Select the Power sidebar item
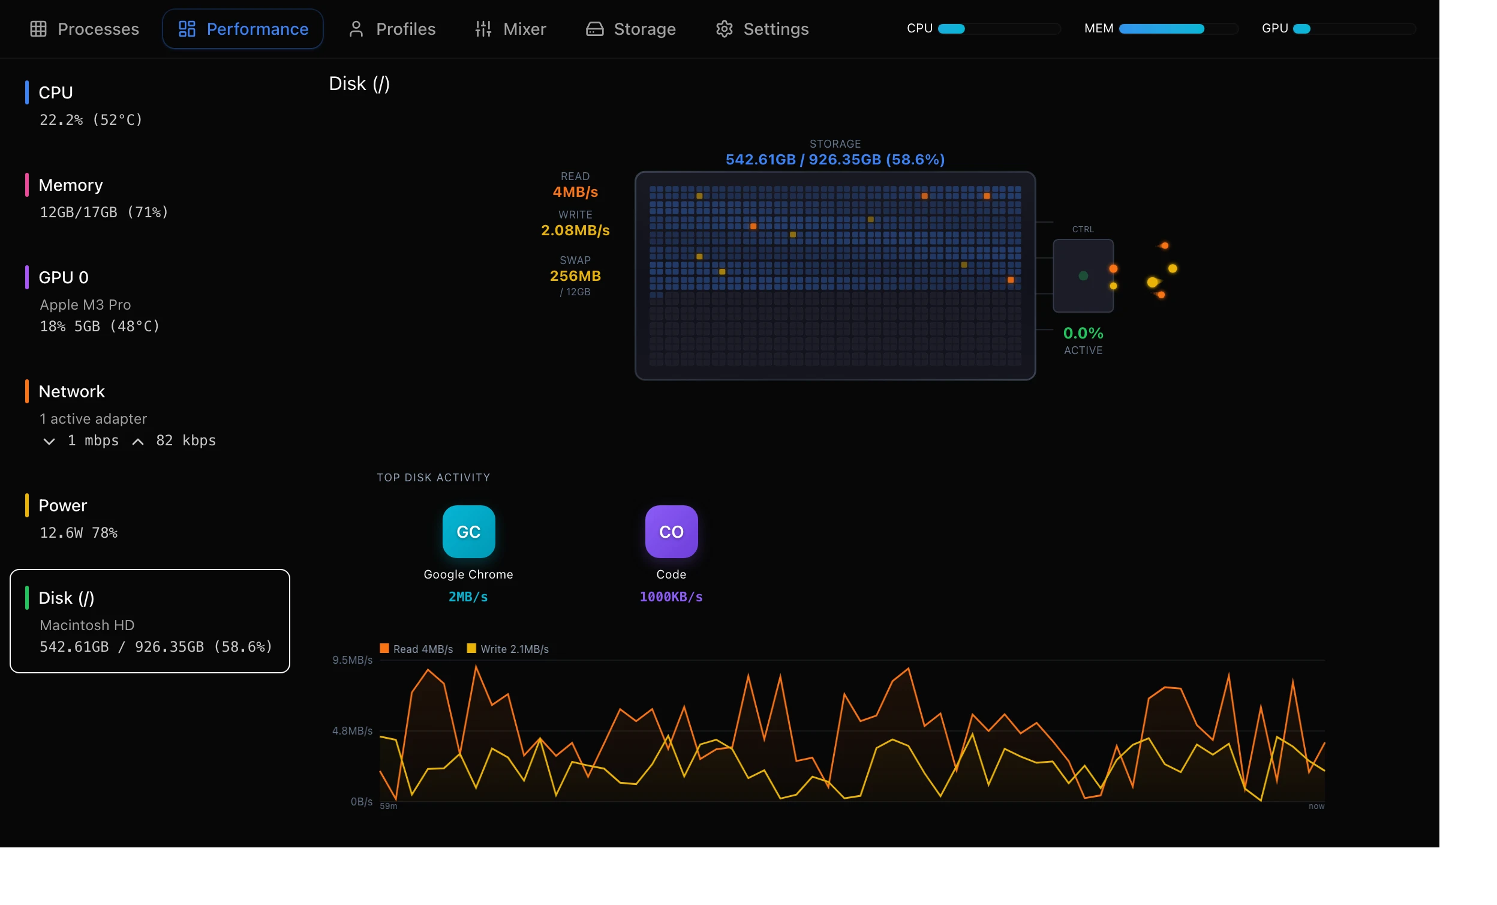1497x905 pixels. click(150, 518)
